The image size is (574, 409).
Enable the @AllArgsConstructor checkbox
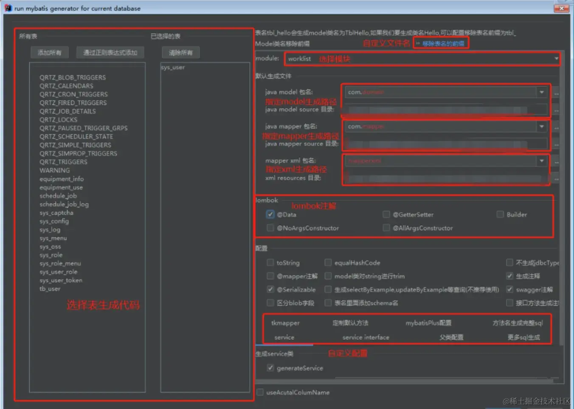pos(386,228)
